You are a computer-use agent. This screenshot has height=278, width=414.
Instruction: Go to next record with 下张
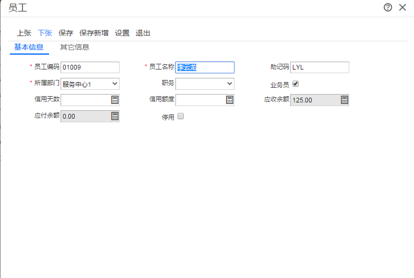45,33
